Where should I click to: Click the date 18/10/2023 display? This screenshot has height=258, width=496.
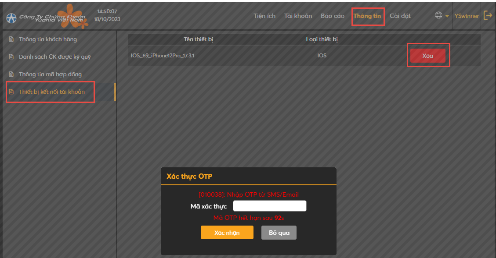point(107,19)
